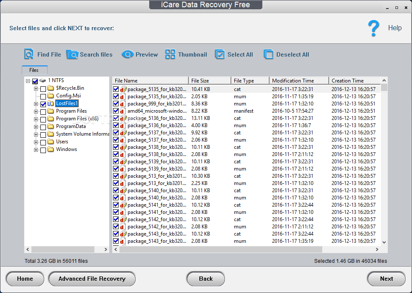
Task: Expand the Windows tree node
Action: [x=36, y=150]
